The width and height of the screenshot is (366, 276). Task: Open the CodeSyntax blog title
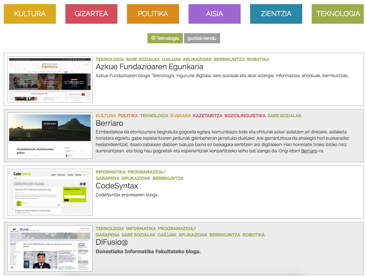[x=117, y=186]
